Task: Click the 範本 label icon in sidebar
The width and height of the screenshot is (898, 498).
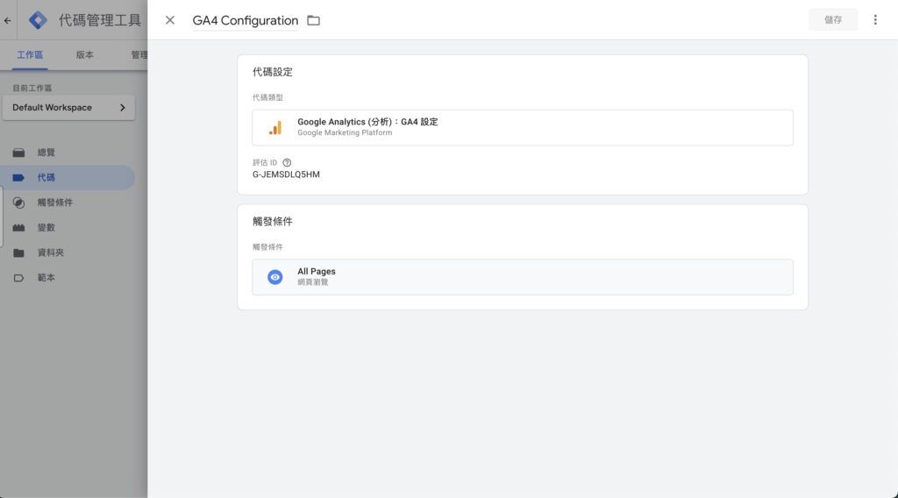Action: pos(19,278)
